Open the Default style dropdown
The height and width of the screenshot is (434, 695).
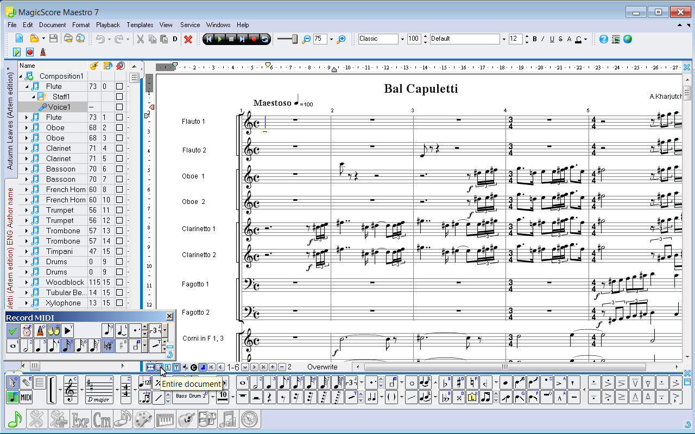pos(504,39)
